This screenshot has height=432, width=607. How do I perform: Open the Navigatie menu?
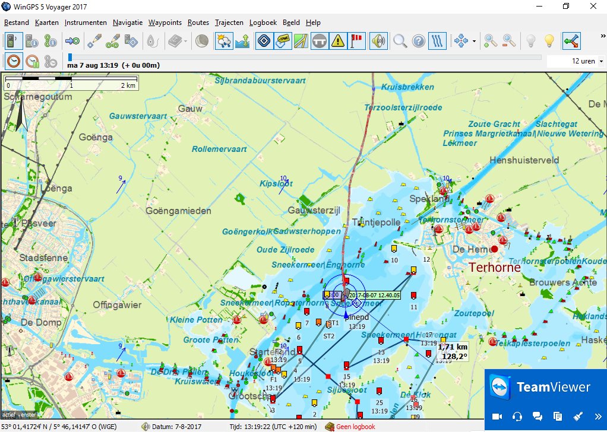[128, 23]
